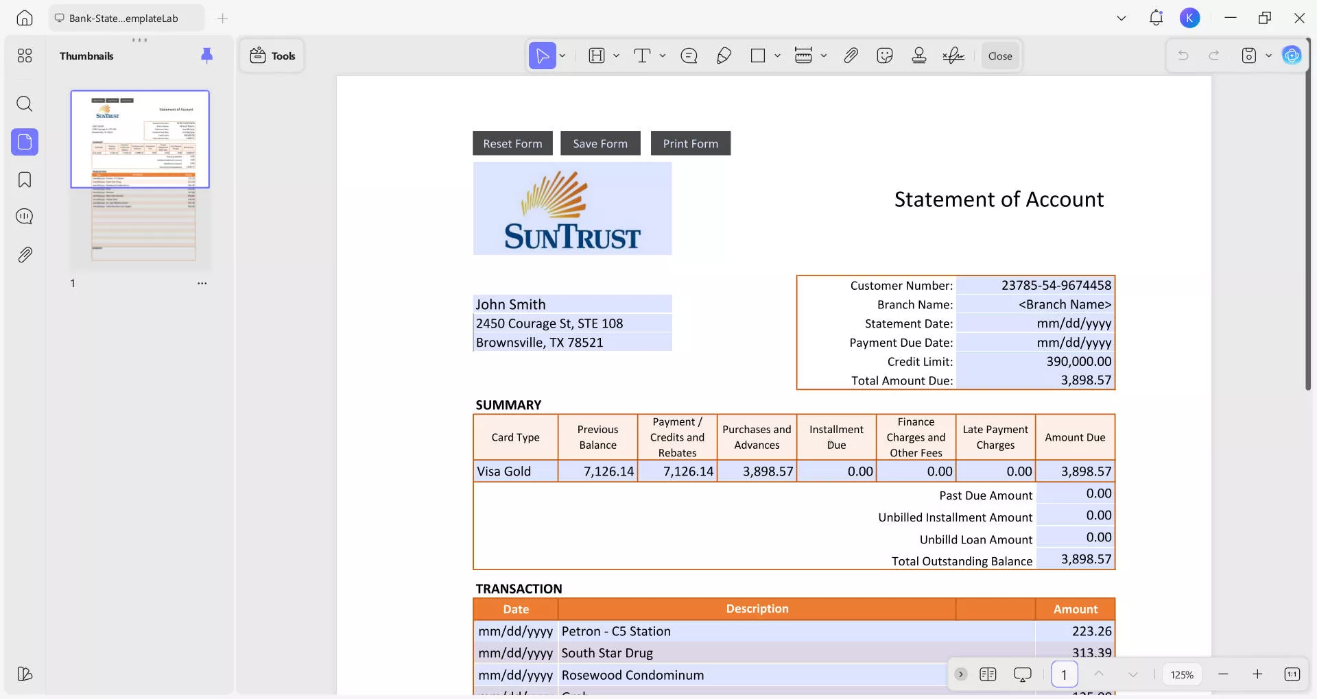Expand the selection tool dropdown arrow
Screen dimensions: 1317x699
[561, 56]
